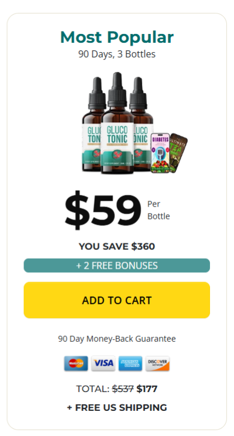Click the YOU SAVE $360 text
This screenshot has width=234, height=436.
click(117, 246)
